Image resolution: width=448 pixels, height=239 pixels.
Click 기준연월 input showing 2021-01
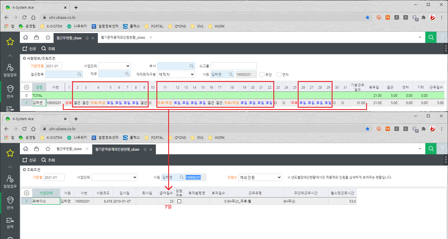pos(54,66)
